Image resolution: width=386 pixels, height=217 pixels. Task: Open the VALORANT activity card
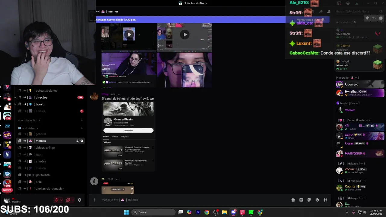(x=359, y=33)
